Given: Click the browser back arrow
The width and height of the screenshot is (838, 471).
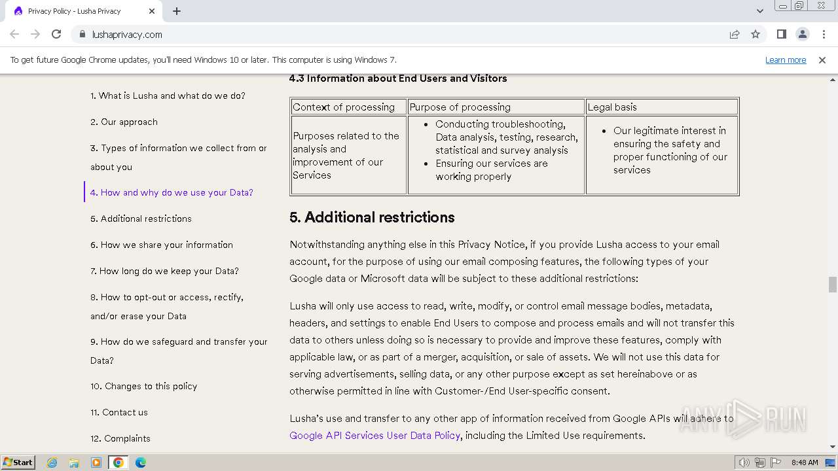Looking at the screenshot, I should [14, 35].
